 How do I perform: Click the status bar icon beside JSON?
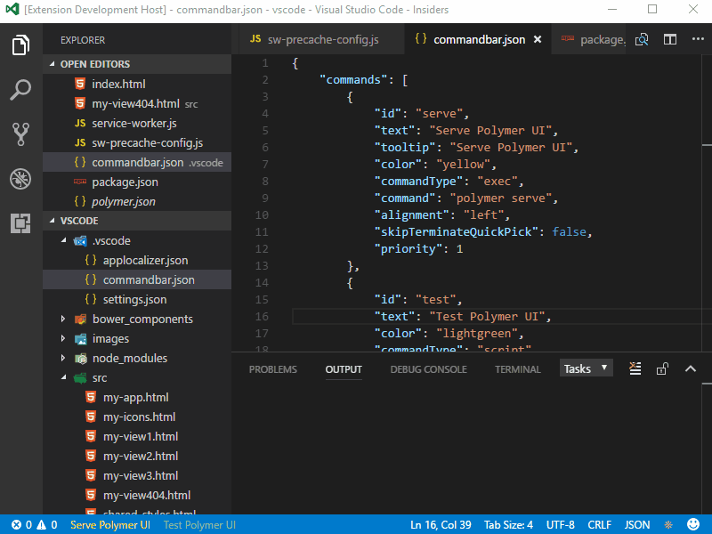(x=668, y=525)
